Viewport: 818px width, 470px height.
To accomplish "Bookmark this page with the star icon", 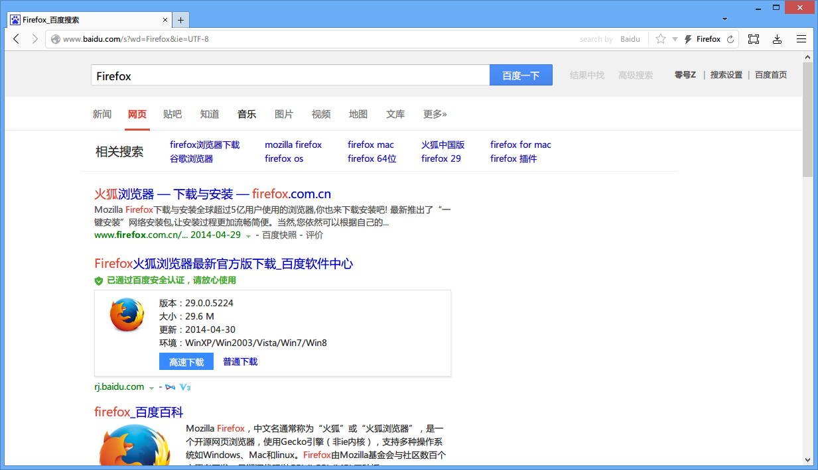I will tap(661, 39).
